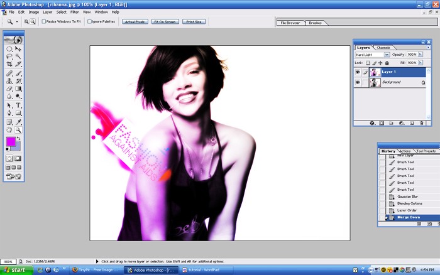The width and height of the screenshot is (440, 275).
Task: Click the new adjustment layer icon
Action: 401,123
